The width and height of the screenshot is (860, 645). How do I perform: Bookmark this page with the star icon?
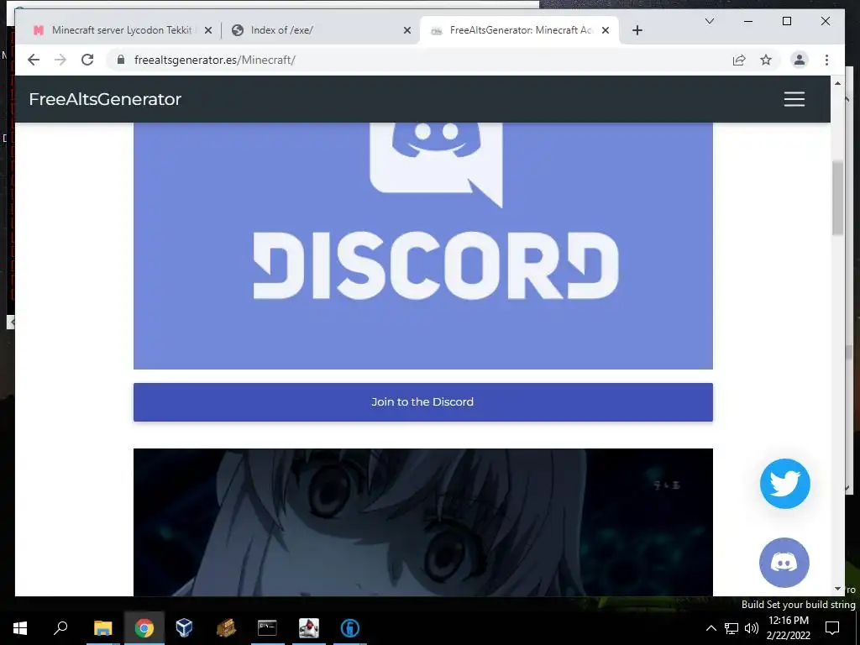pos(766,60)
